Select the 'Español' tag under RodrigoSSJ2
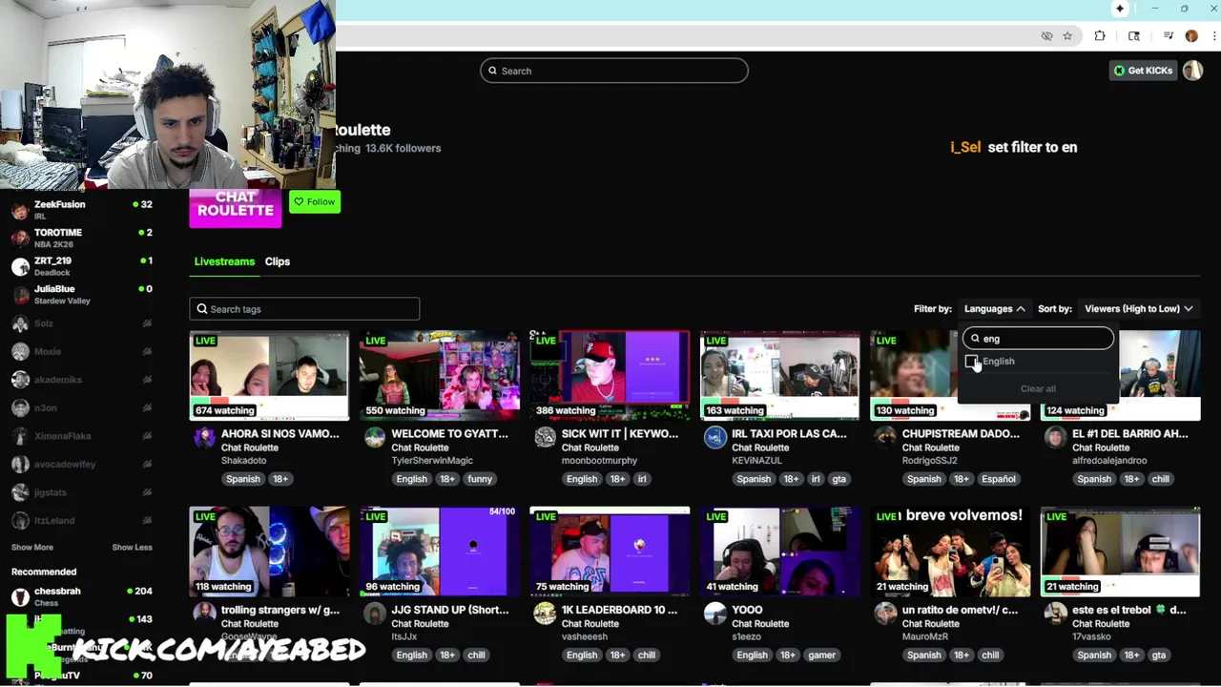The image size is (1221, 687). pyautogui.click(x=999, y=479)
